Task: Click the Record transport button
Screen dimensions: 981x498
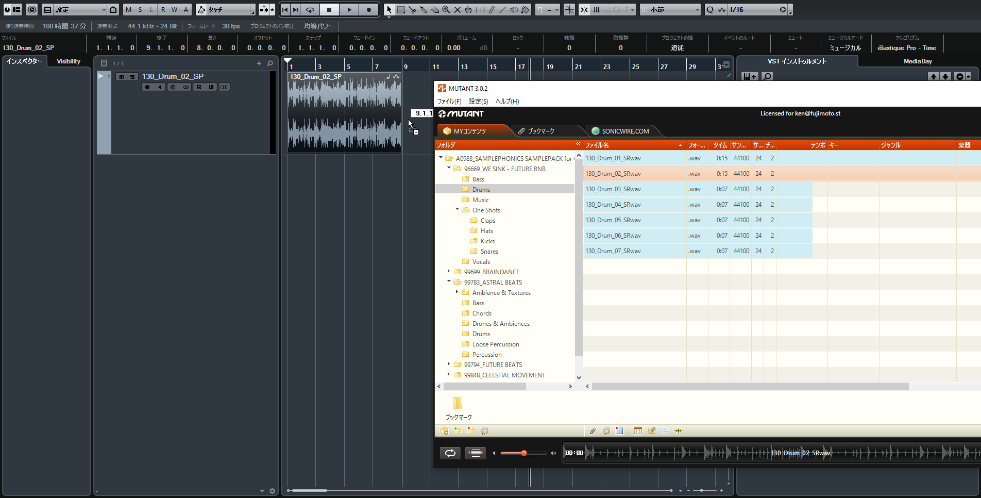Action: 368,9
